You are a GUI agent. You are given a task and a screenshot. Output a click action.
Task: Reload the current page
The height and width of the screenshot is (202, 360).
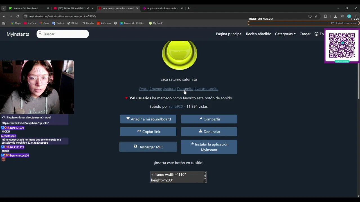[x=17, y=16]
